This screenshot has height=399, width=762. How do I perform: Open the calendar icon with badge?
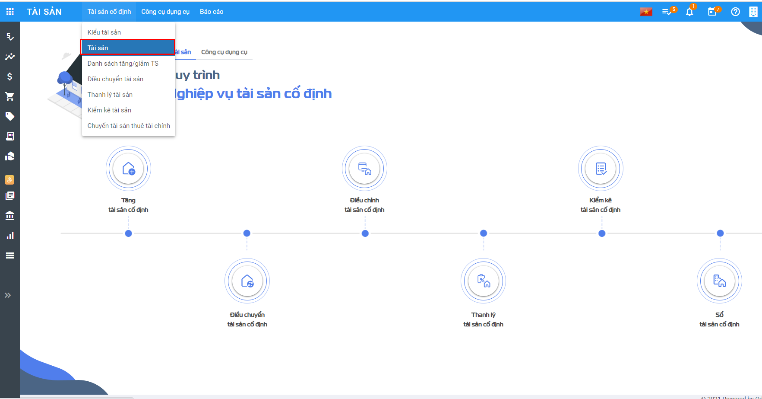click(712, 12)
